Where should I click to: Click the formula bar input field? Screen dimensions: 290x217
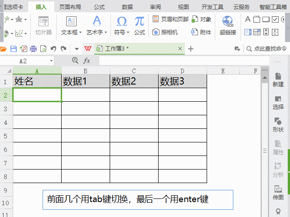pos(184,61)
